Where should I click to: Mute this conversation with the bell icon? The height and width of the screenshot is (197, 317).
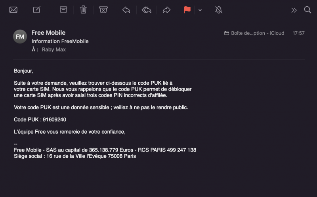point(219,10)
